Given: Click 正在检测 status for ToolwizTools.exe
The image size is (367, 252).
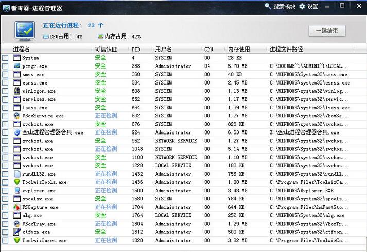Looking at the screenshot, I should tap(106, 182).
